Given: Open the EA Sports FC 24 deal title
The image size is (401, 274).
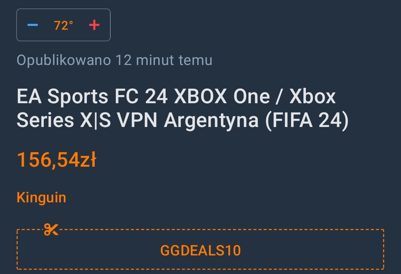Looking at the screenshot, I should pos(183,108).
